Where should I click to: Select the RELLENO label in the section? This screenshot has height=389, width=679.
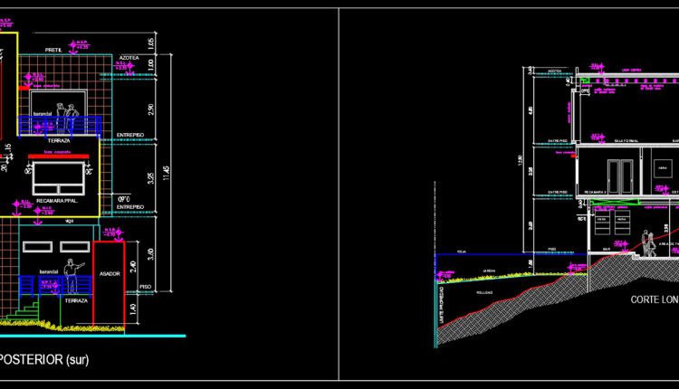(x=484, y=293)
